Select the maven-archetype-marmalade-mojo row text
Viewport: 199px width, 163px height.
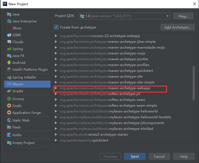pyautogui.click(x=112, y=48)
